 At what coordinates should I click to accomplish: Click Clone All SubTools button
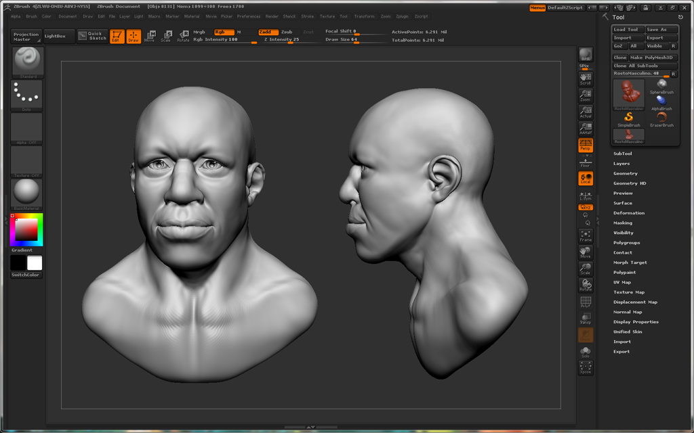(x=645, y=66)
